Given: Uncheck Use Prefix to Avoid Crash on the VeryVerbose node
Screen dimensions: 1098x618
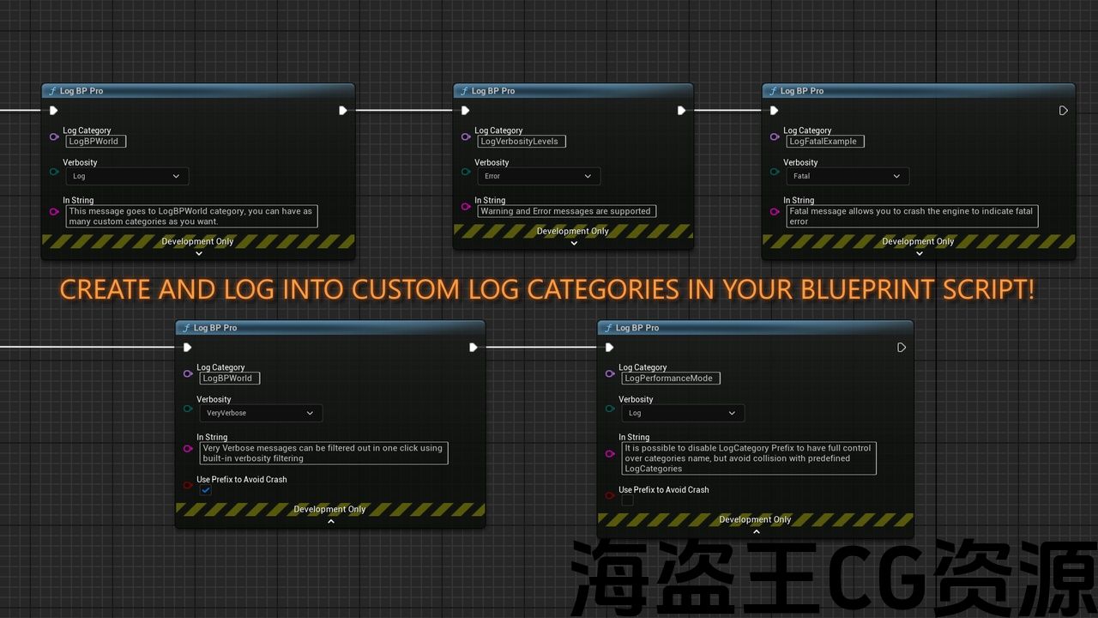Looking at the screenshot, I should 206,490.
